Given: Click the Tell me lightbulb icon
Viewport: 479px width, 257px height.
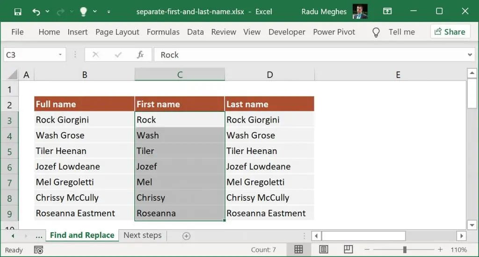Looking at the screenshot, I should [376, 32].
